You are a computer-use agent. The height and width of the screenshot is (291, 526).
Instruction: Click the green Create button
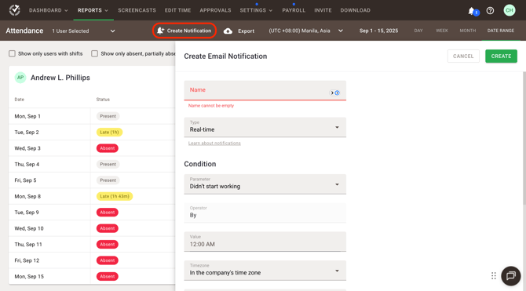pos(501,56)
